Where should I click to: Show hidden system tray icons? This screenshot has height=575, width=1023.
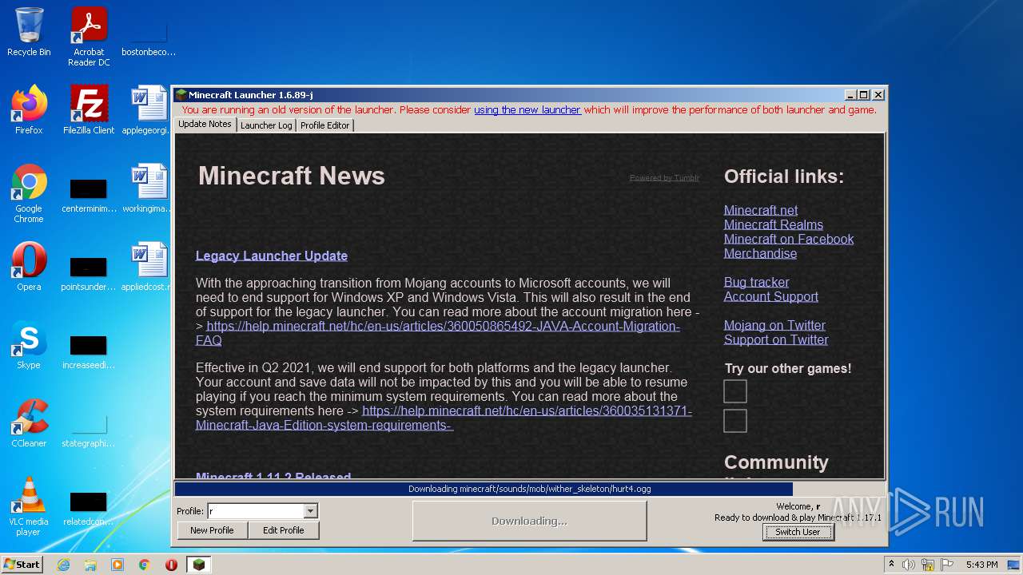pyautogui.click(x=892, y=565)
